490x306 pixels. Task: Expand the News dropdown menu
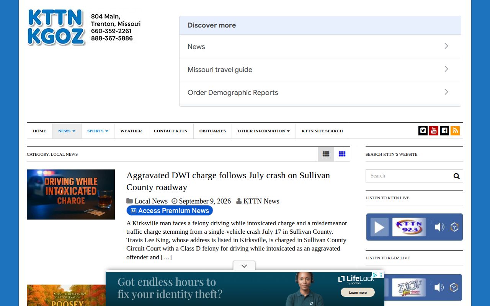pos(67,131)
